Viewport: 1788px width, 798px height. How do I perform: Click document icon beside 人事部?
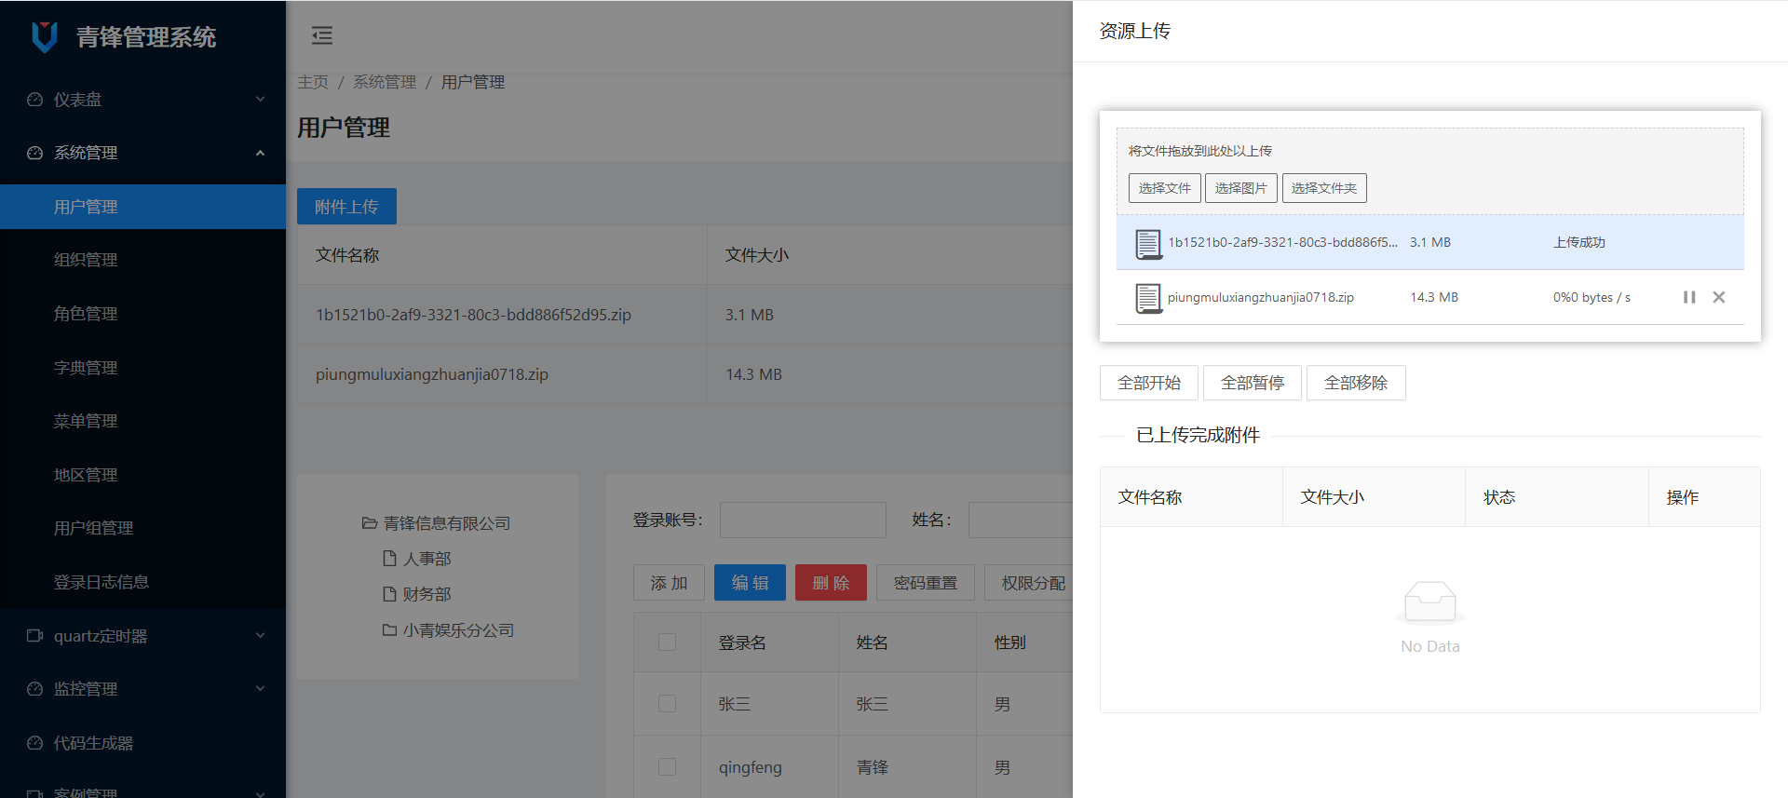pyautogui.click(x=390, y=558)
